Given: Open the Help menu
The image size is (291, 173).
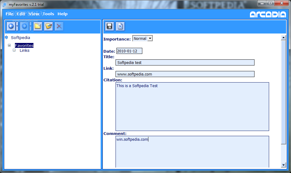Looking at the screenshot, I should tap(63, 14).
